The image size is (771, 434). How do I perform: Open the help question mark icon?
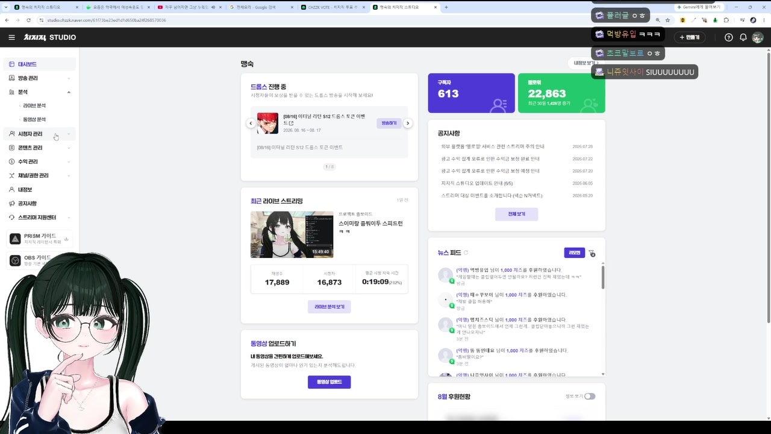click(729, 37)
